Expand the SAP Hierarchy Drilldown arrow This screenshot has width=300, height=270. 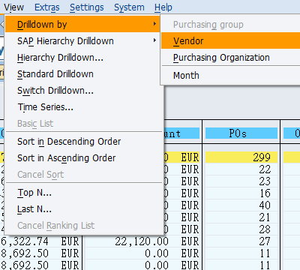pos(154,40)
